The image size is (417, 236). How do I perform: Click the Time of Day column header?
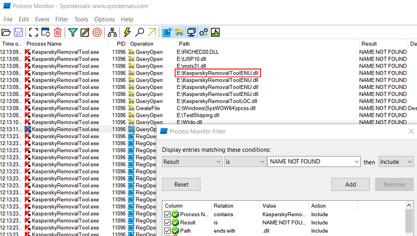point(12,44)
